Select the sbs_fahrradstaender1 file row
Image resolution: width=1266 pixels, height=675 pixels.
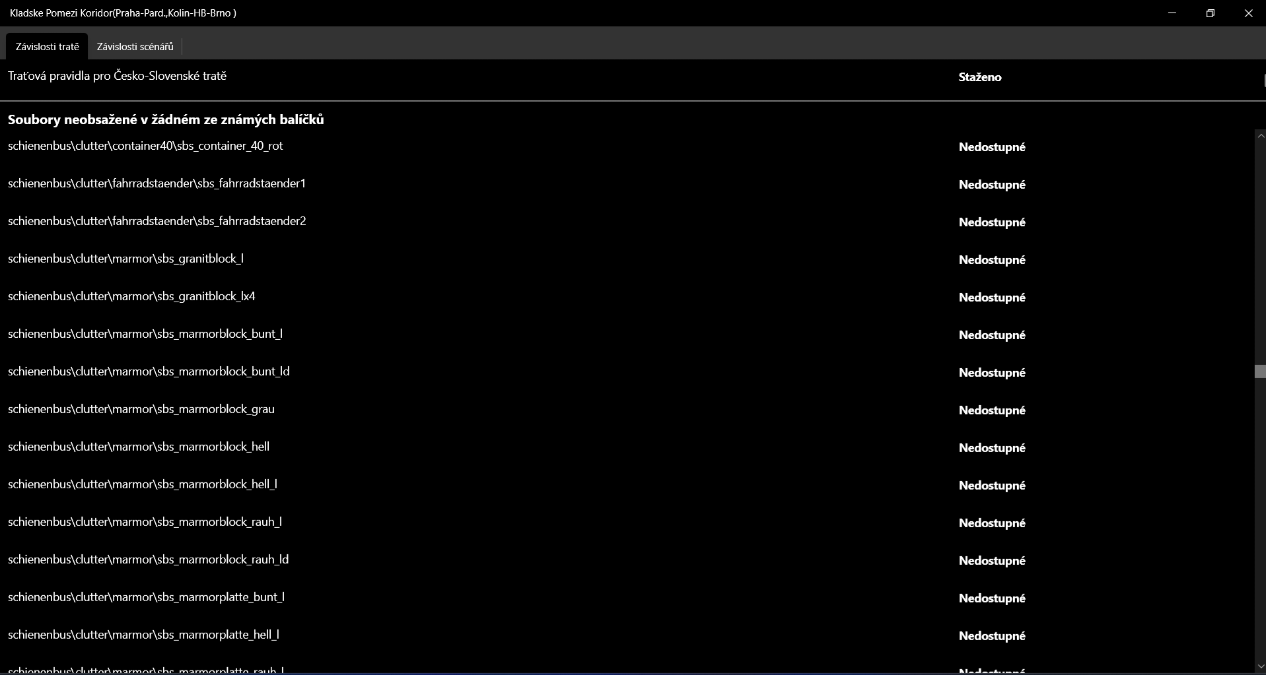coord(626,184)
